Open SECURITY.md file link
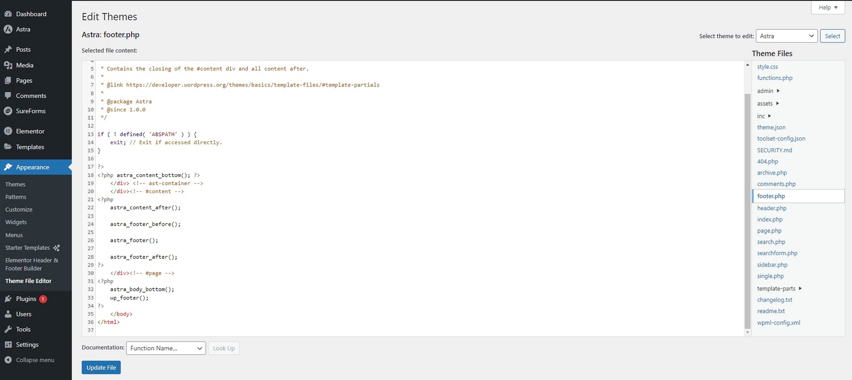Screen dimensions: 852x380 click(775, 150)
